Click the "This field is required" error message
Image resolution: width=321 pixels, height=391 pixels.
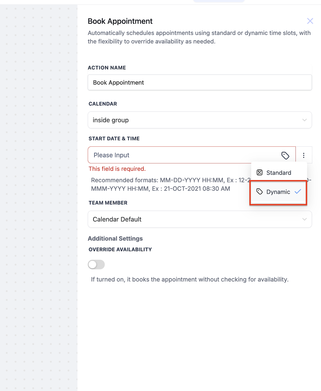pyautogui.click(x=117, y=169)
